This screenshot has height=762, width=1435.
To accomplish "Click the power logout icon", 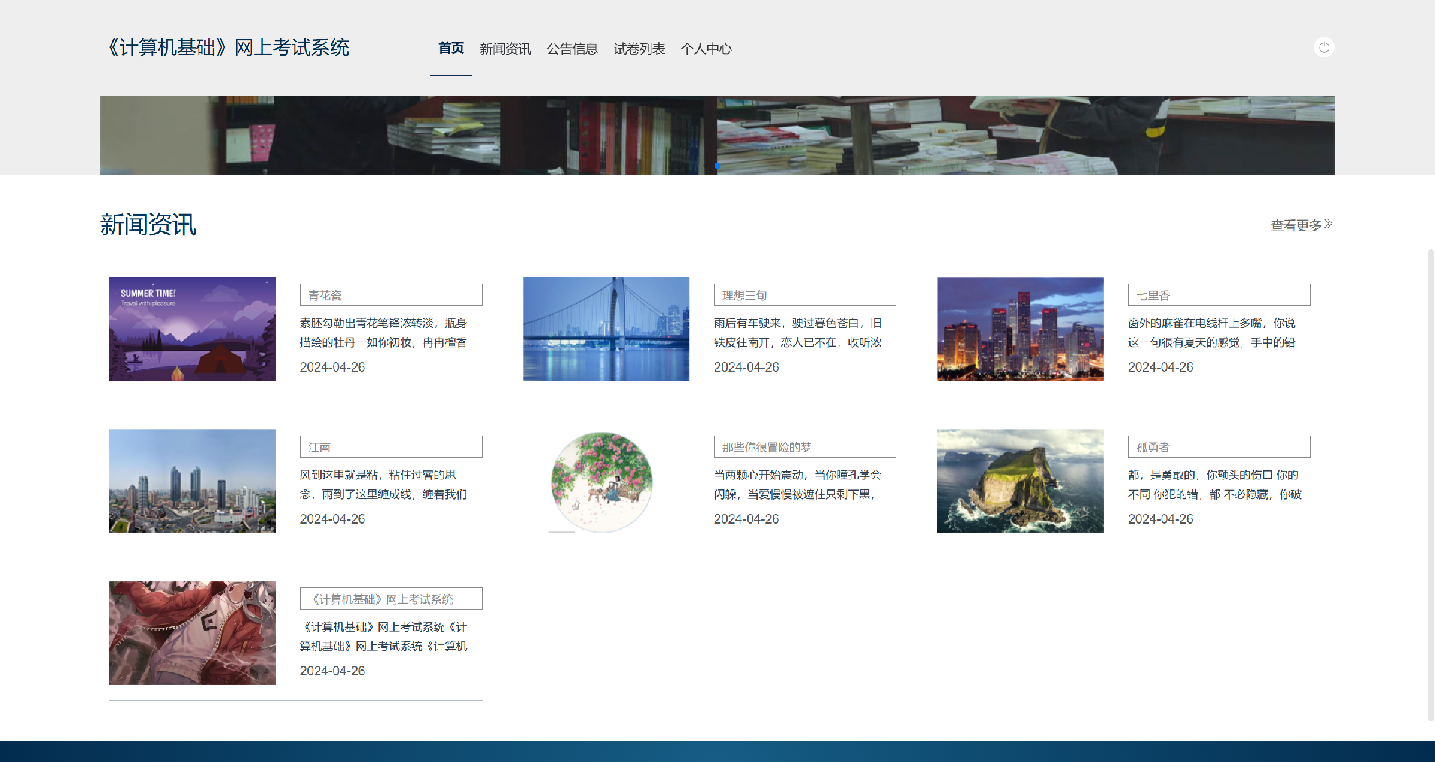I will (1324, 47).
